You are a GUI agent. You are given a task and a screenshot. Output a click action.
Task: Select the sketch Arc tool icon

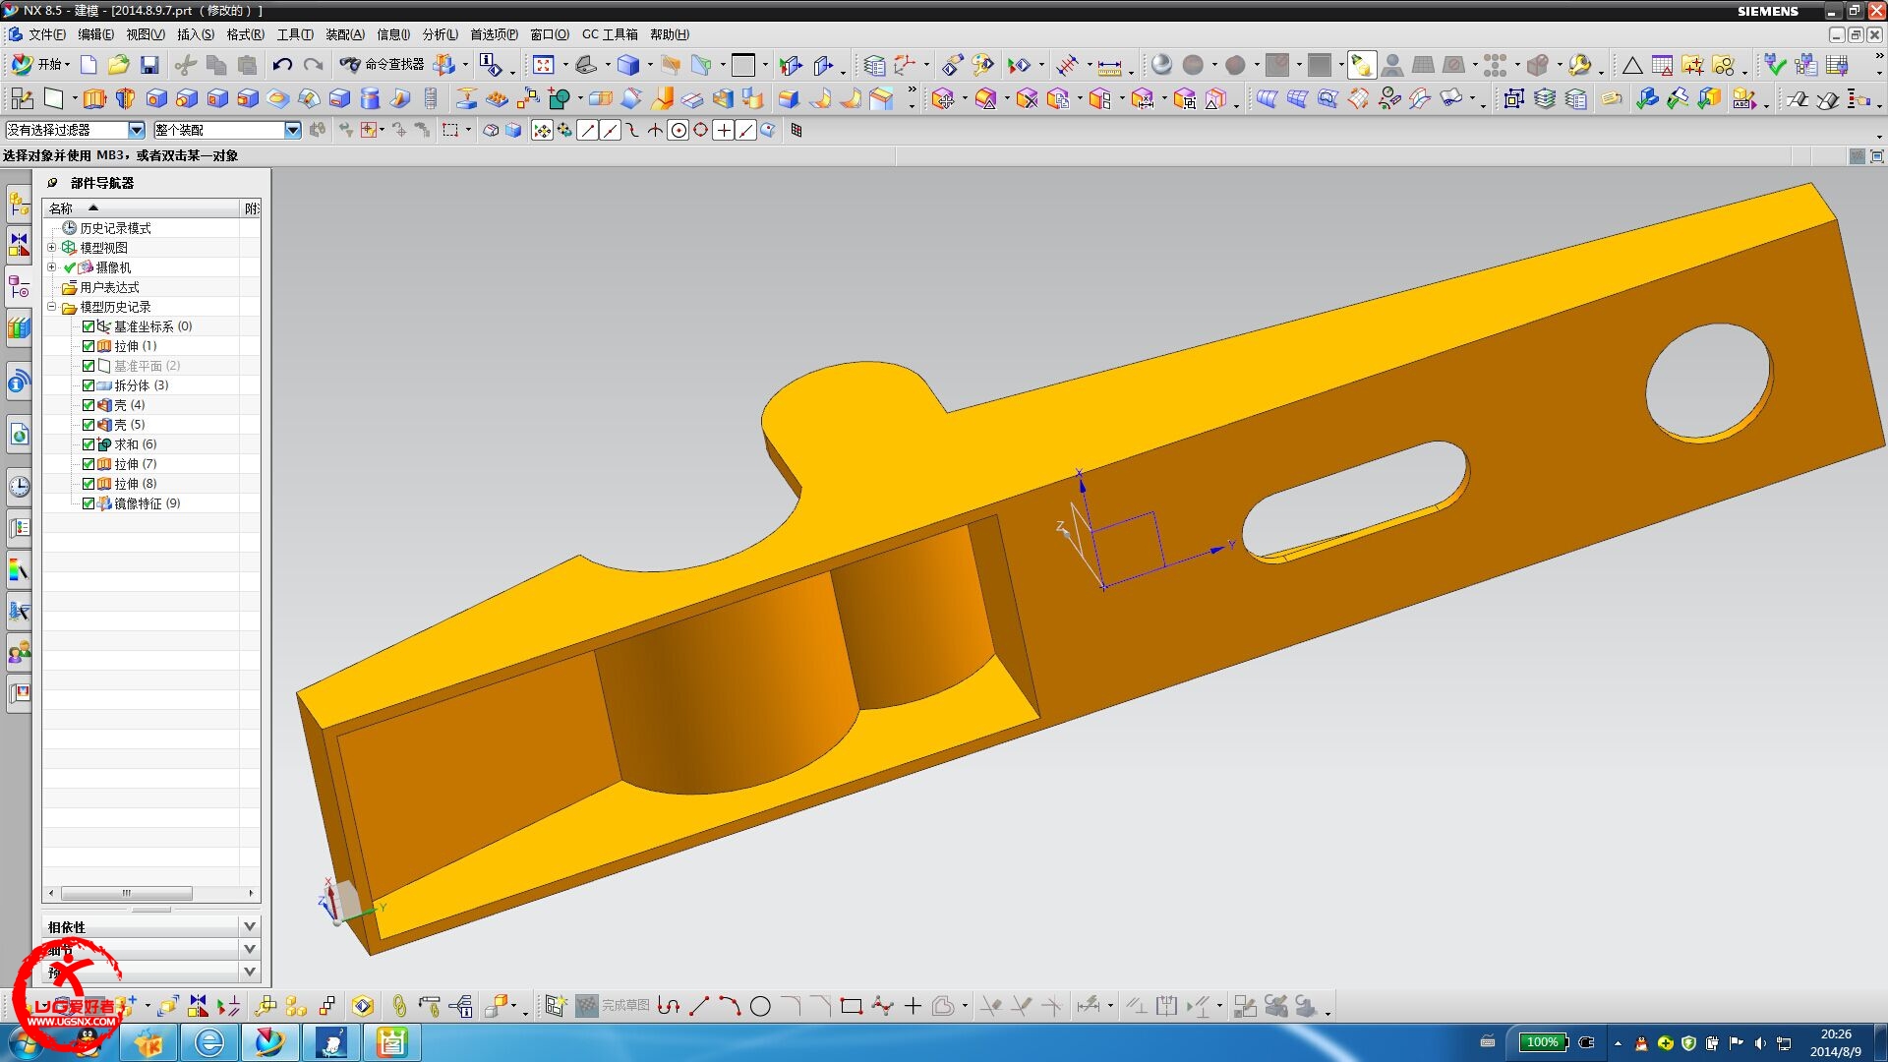point(730,1006)
